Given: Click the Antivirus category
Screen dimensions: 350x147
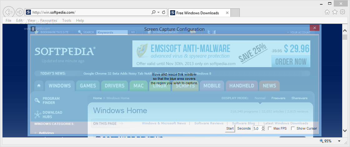Looking at the screenshot, I should pos(46,133).
